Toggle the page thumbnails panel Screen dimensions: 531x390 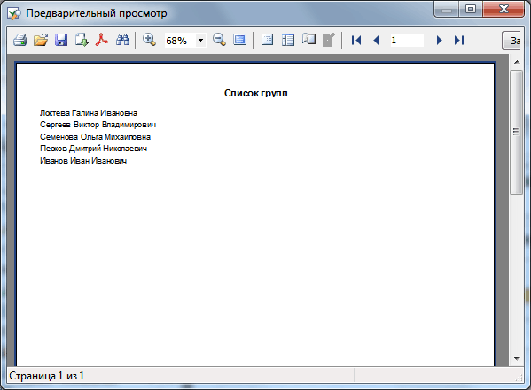click(x=288, y=40)
